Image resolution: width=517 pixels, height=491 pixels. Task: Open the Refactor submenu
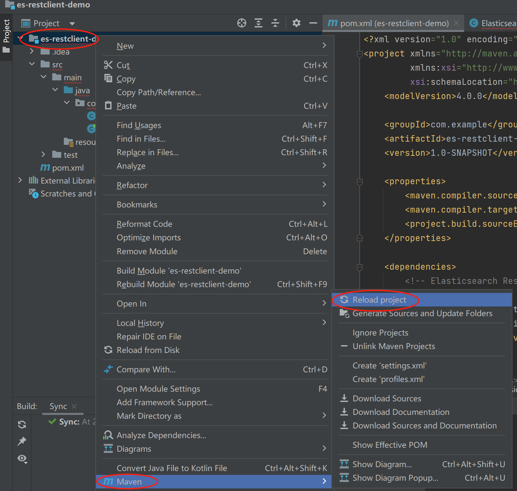point(215,185)
